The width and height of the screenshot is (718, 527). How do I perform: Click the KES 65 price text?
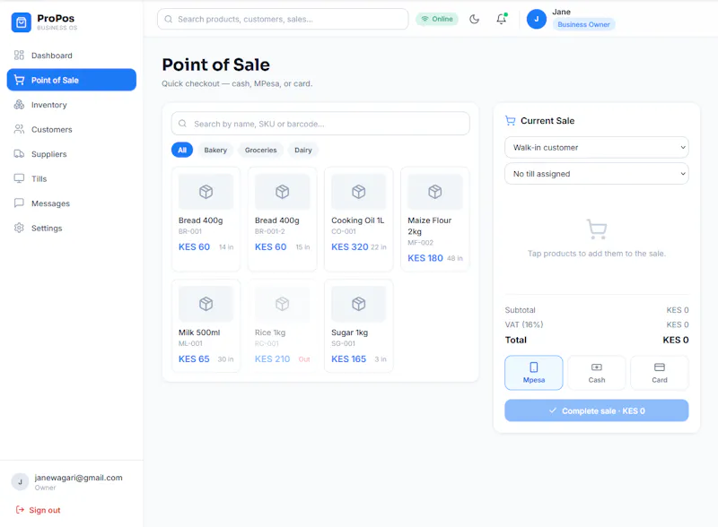[x=194, y=359]
